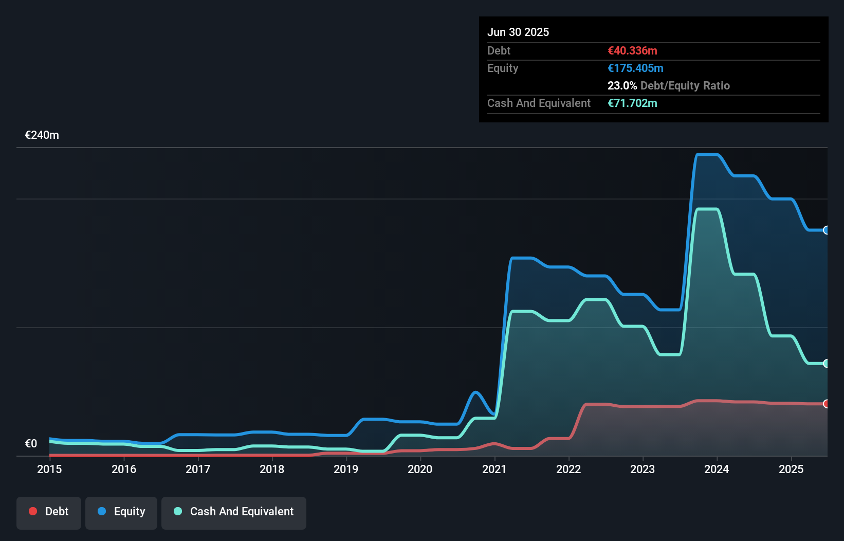This screenshot has height=541, width=844.
Task: Select the red Debt endpoint marker on chart
Action: tap(825, 404)
